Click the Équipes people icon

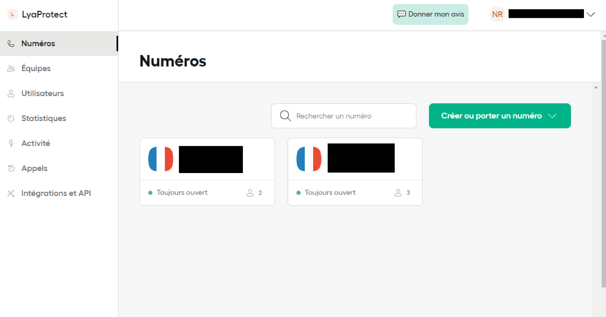[x=11, y=69]
